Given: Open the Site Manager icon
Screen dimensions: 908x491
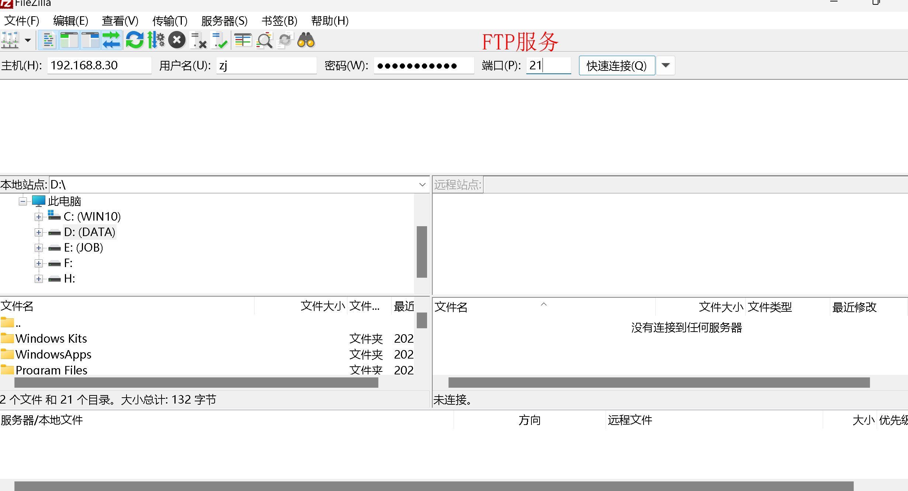Looking at the screenshot, I should (10, 40).
